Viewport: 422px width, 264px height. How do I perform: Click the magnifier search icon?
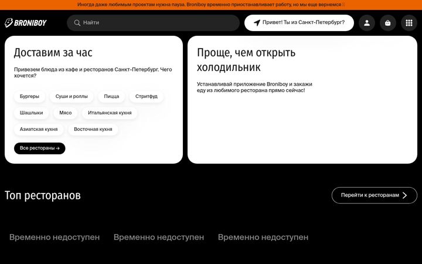pos(77,23)
